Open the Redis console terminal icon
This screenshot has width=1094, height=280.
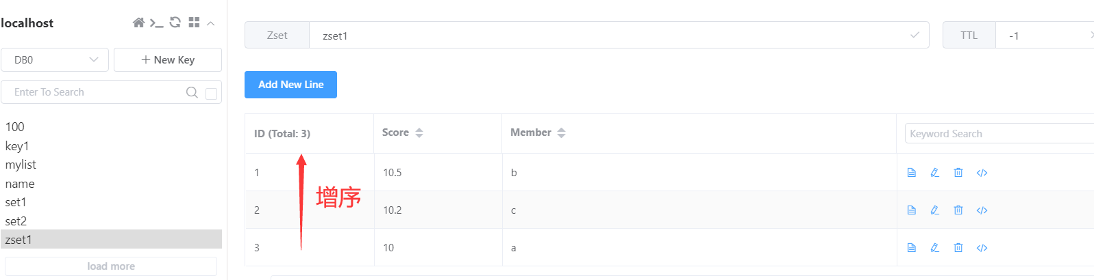157,23
